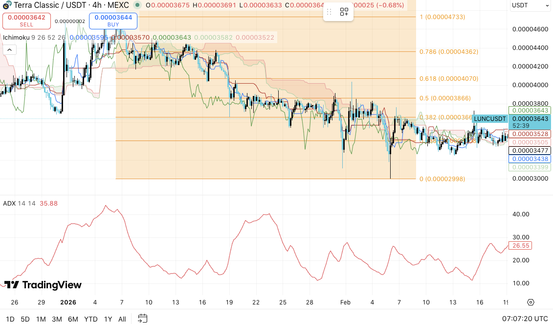Viewport: 553px width, 325px height.
Task: Select the Fib 1 (0.00004733) level label
Action: tap(442, 17)
